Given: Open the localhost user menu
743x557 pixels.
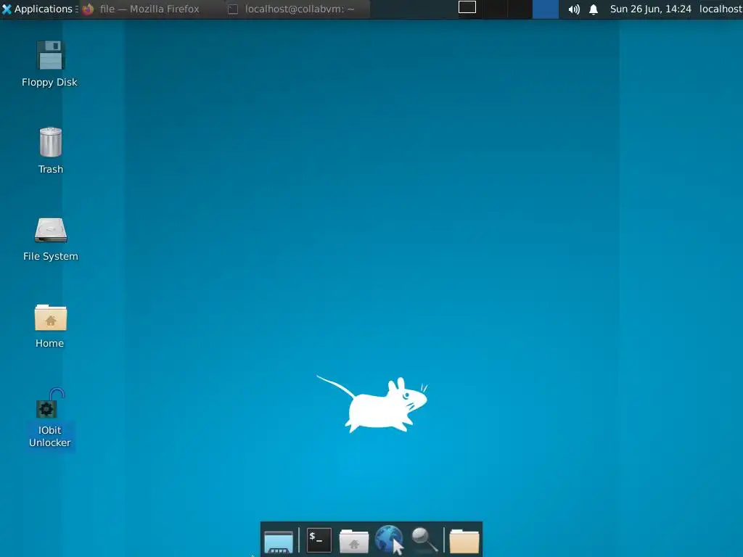Looking at the screenshot, I should (x=721, y=9).
